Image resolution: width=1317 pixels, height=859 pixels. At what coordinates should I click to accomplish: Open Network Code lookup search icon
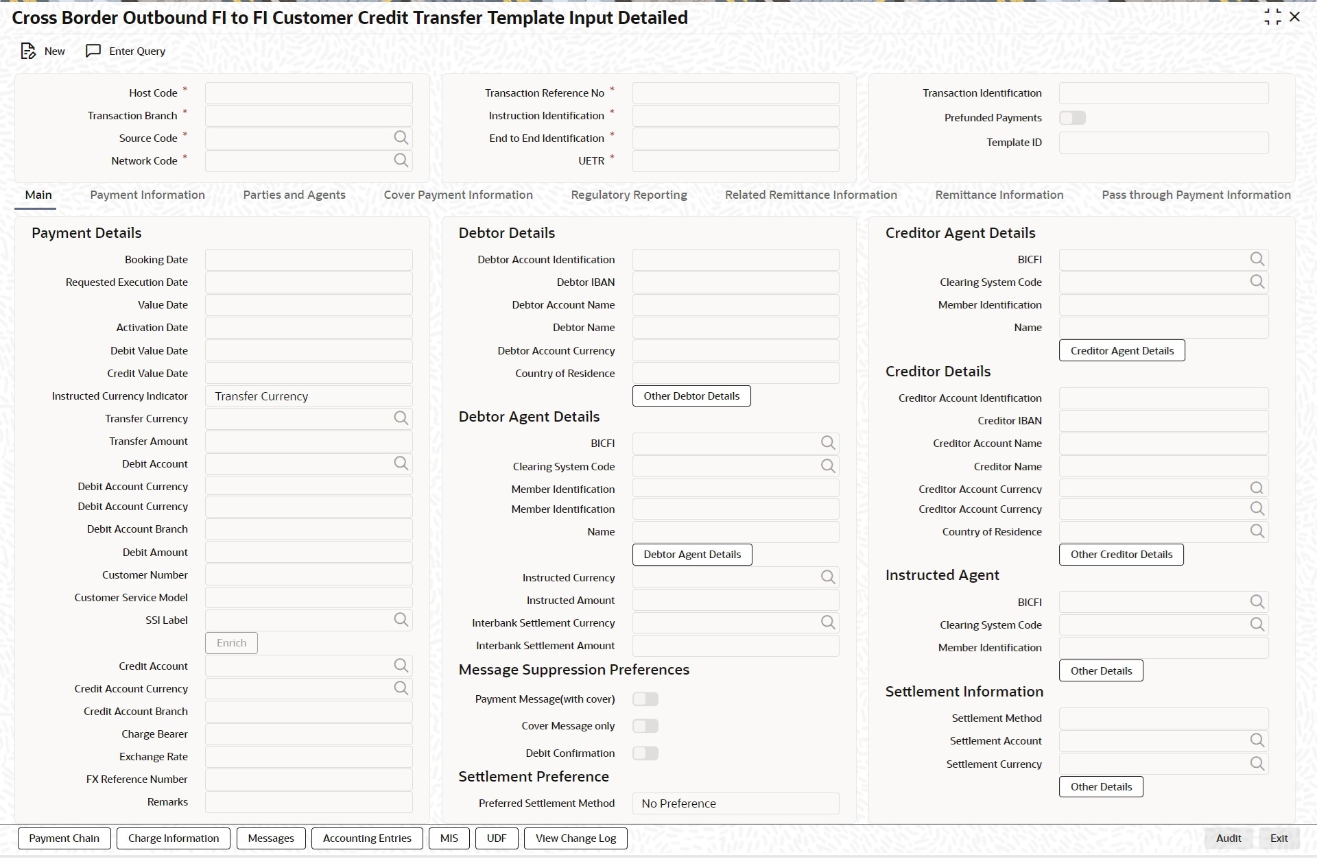[401, 161]
